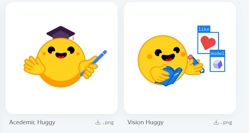The height and width of the screenshot is (133, 249).
Task: Click the 'like' label tag
Action: click(x=204, y=29)
